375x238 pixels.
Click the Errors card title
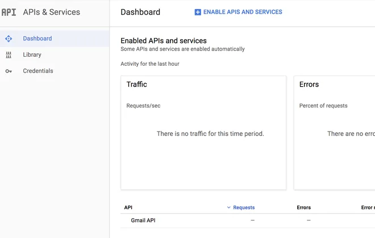coord(309,84)
